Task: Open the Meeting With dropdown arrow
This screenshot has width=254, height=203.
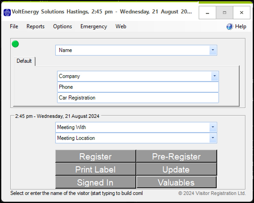Action: coord(213,127)
